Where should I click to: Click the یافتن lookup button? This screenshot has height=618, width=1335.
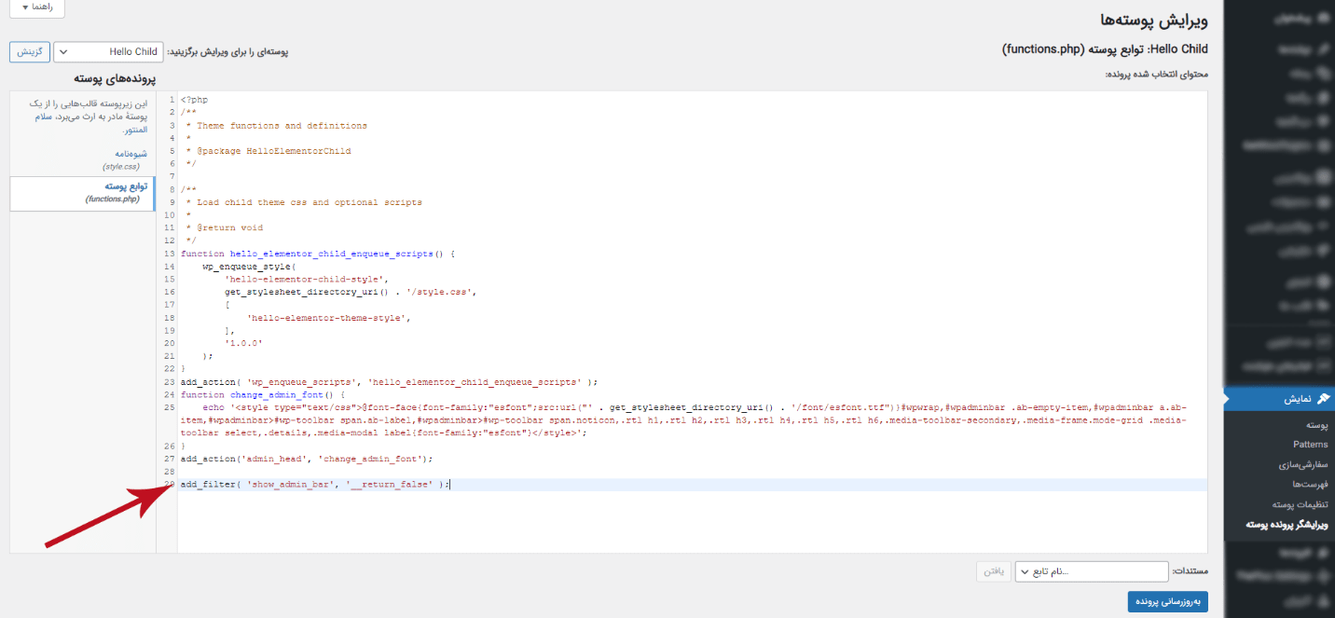pos(993,571)
